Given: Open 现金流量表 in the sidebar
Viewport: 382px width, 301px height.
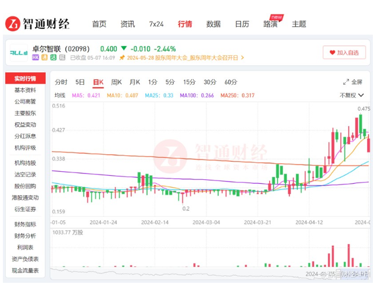Looking at the screenshot, I should 25,270.
